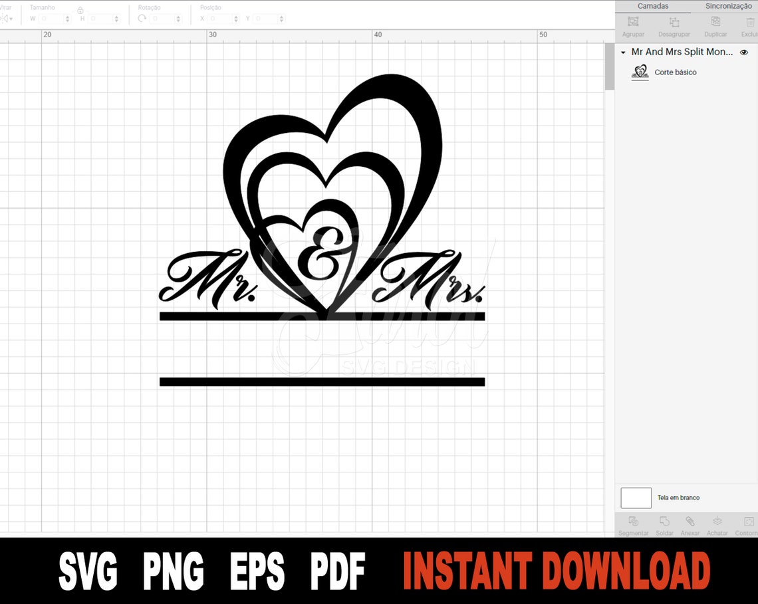Toggle the size lock between W and H
Image resolution: width=758 pixels, height=604 pixels.
coord(80,11)
